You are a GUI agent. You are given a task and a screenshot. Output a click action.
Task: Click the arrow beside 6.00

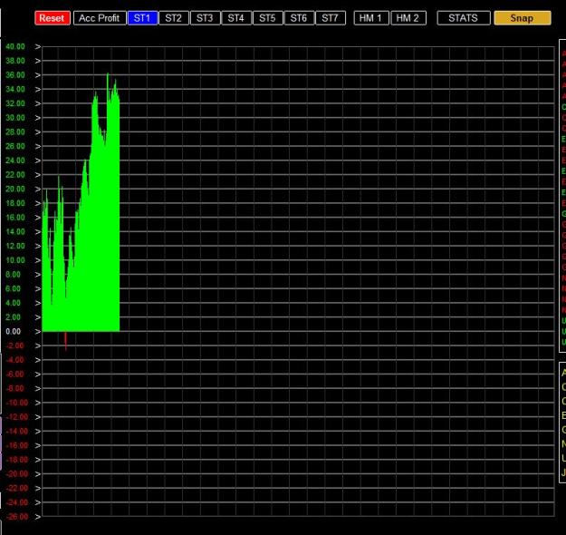38,289
